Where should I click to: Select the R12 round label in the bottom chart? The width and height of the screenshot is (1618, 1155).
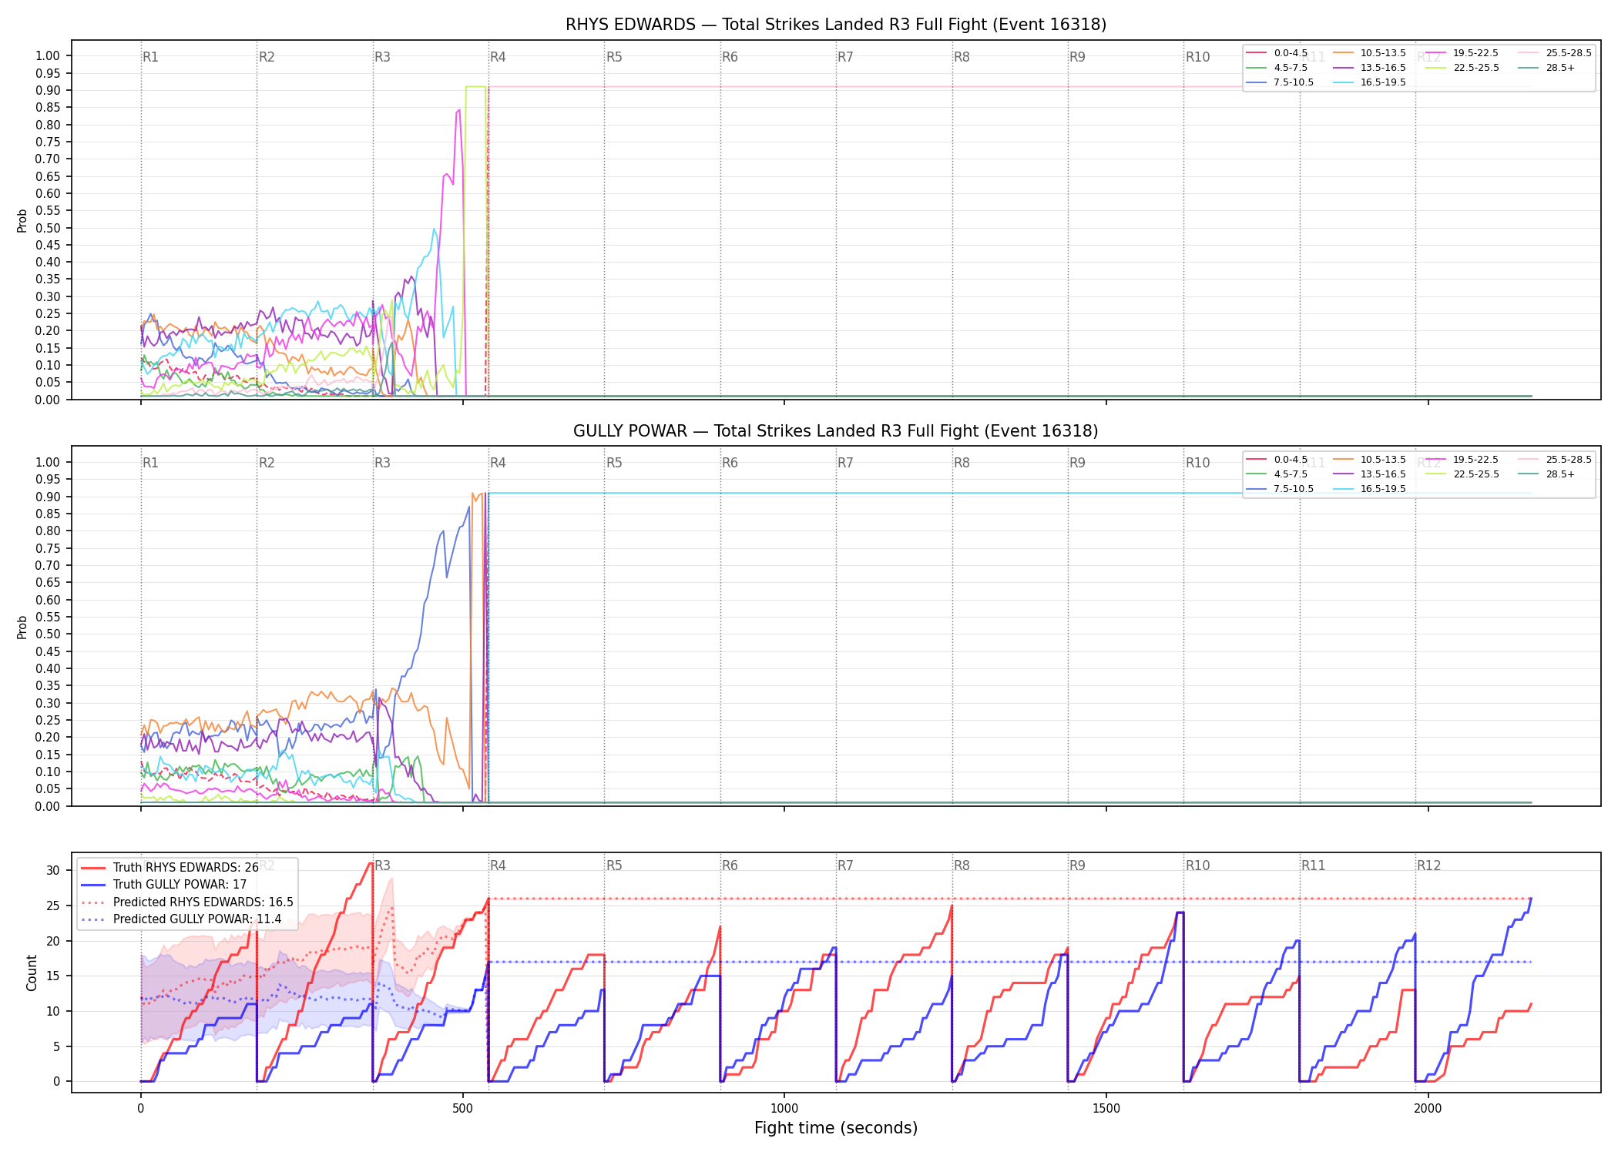(1428, 865)
